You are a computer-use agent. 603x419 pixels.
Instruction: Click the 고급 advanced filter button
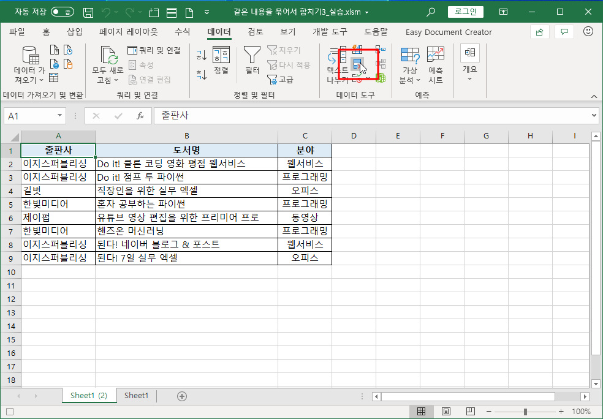coord(280,80)
